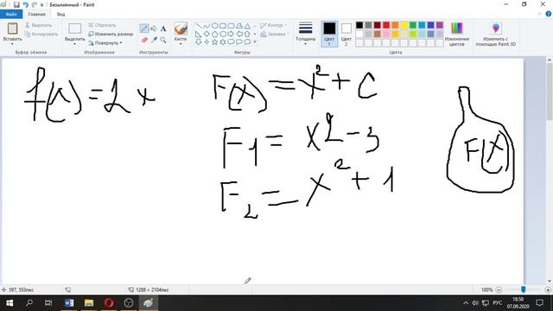
Task: Click Изменить с помощью Paint 3D
Action: click(x=495, y=34)
